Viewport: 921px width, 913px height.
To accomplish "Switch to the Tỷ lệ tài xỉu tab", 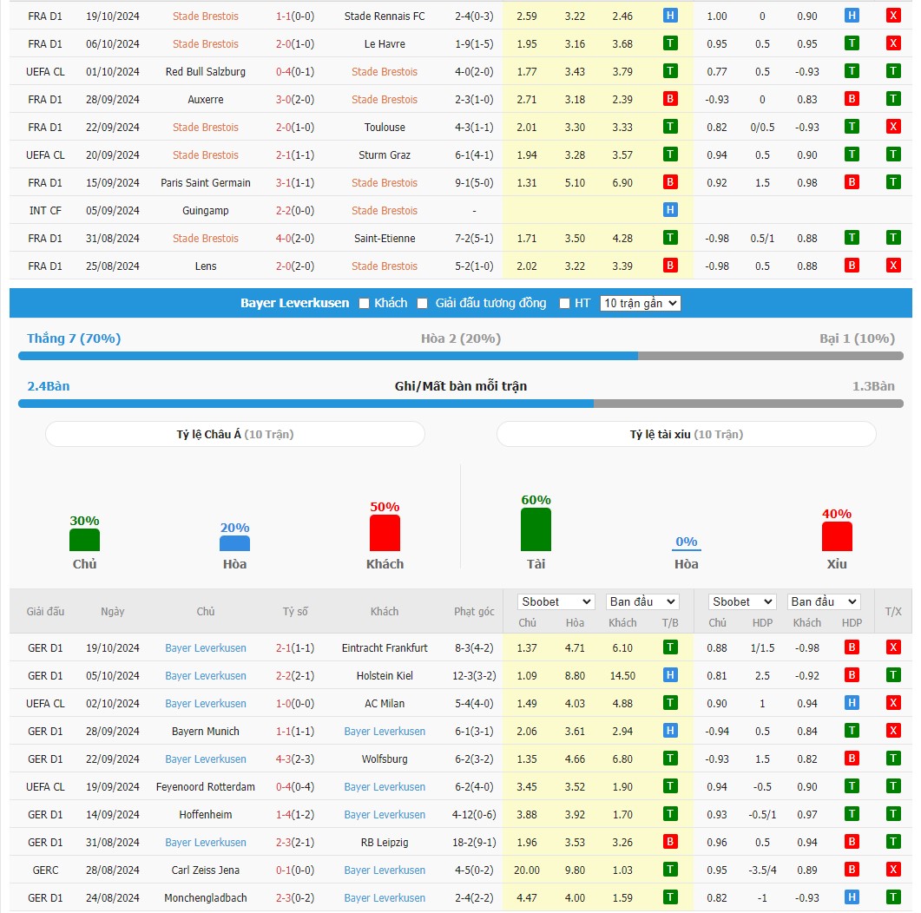I will (x=686, y=435).
